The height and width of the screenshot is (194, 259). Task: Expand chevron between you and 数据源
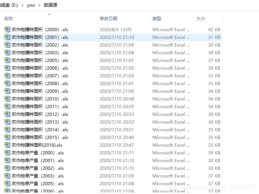click(39, 5)
